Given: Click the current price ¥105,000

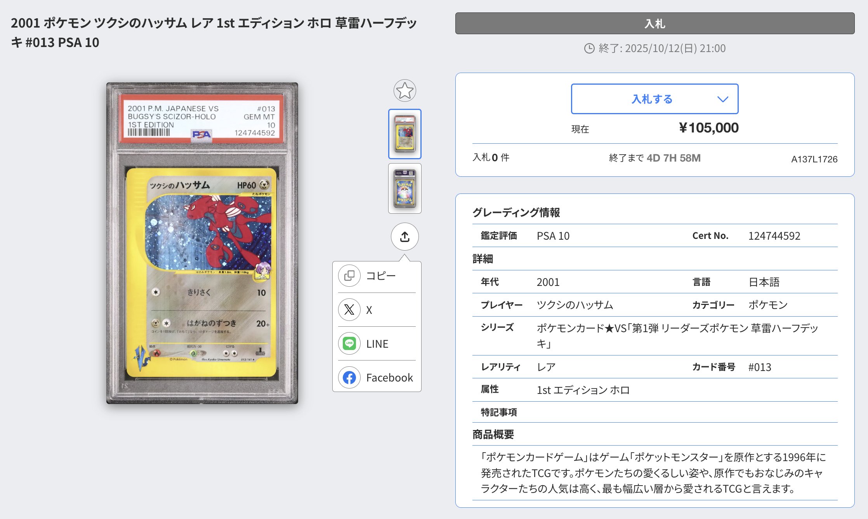Looking at the screenshot, I should (708, 128).
